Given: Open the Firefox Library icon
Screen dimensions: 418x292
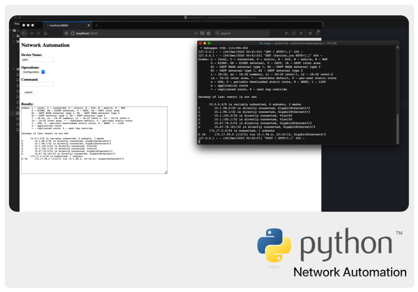Looking at the screenshot, I should click(287, 33).
